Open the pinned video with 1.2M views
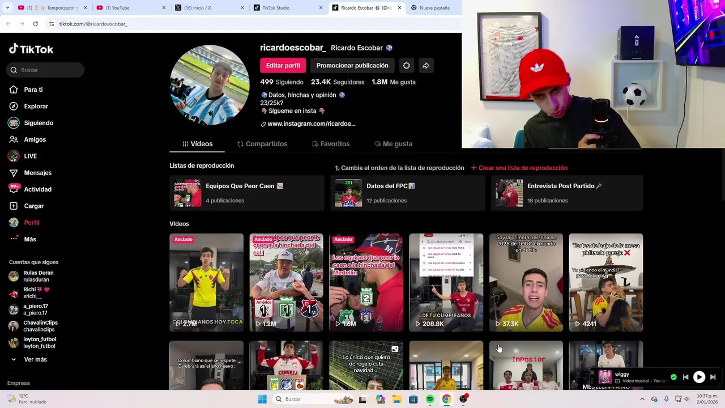The width and height of the screenshot is (725, 408). (x=287, y=282)
